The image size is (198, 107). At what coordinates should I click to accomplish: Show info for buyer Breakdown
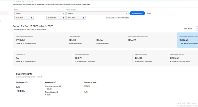click(x=55, y=82)
